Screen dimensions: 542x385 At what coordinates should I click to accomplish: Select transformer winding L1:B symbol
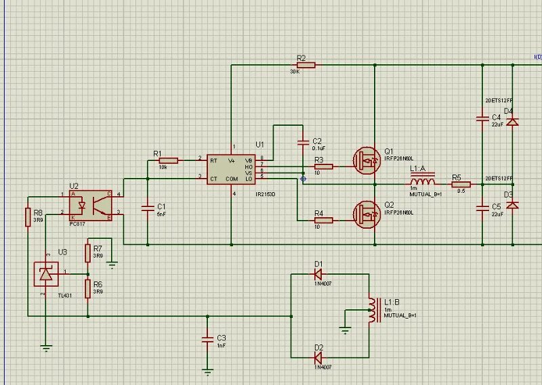(x=374, y=310)
